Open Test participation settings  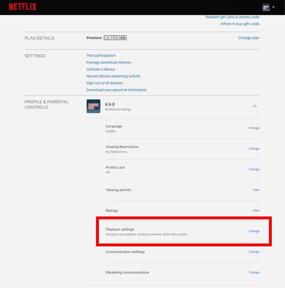click(x=101, y=55)
